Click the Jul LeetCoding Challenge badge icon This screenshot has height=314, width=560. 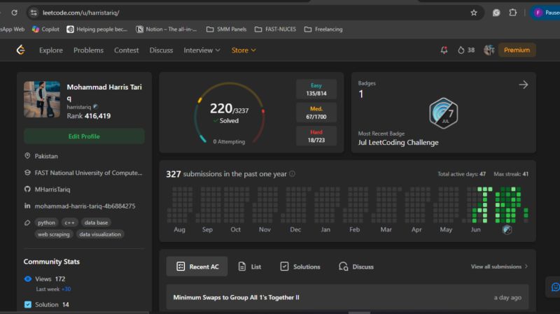[x=443, y=113]
